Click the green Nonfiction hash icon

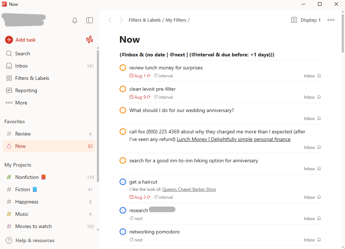coord(9,177)
